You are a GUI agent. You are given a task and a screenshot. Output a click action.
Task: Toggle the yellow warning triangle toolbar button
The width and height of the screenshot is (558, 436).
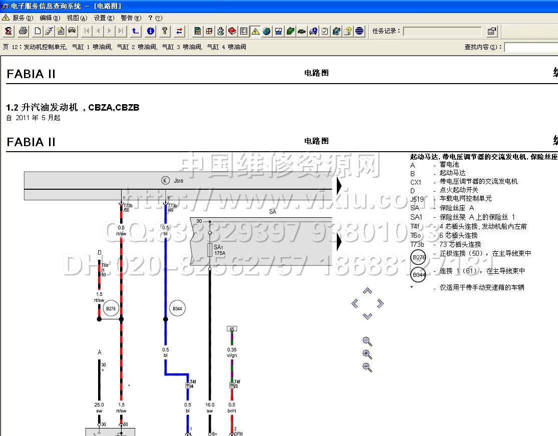(x=255, y=31)
